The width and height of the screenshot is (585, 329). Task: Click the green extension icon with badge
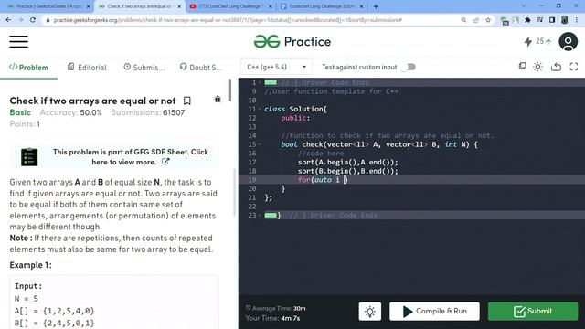pos(505,20)
